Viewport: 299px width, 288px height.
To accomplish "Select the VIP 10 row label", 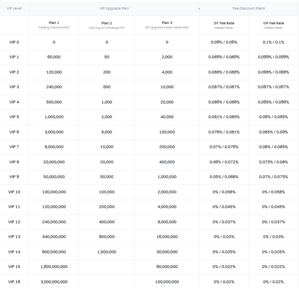I will 14,192.
